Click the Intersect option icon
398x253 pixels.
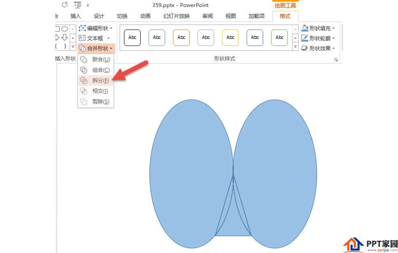click(x=84, y=91)
